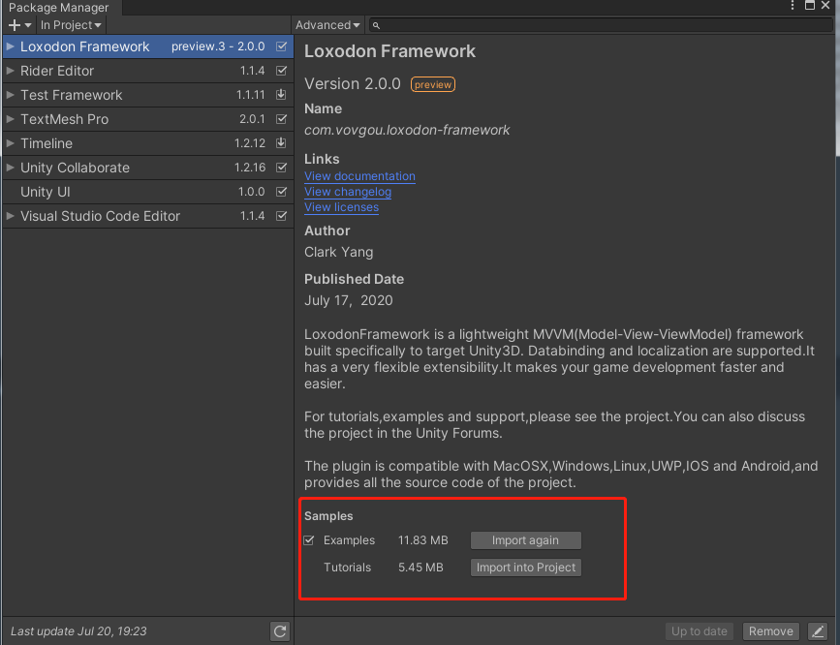Click the Up to date button
The image size is (840, 645).
coord(700,631)
